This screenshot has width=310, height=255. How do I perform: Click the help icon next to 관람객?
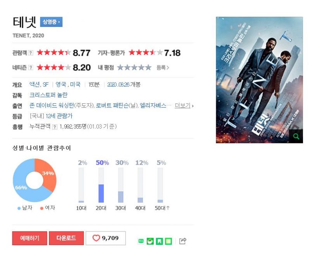pyautogui.click(x=31, y=53)
